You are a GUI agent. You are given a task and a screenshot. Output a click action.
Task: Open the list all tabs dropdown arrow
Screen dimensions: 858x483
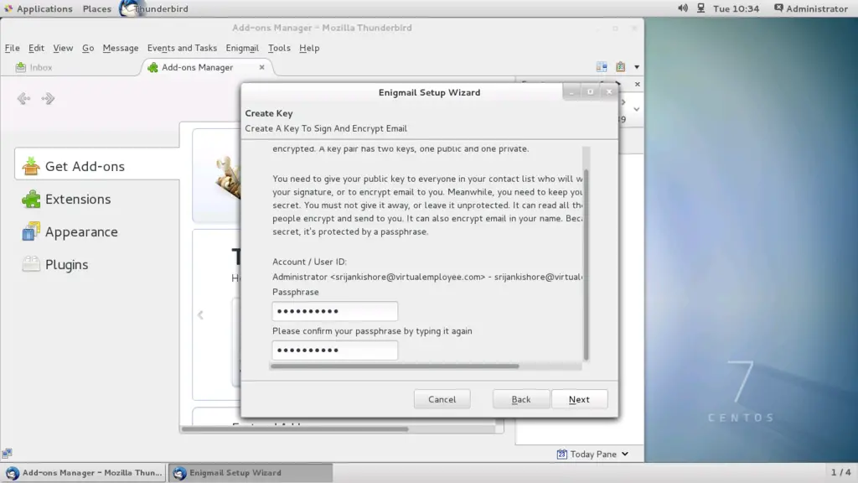[637, 67]
